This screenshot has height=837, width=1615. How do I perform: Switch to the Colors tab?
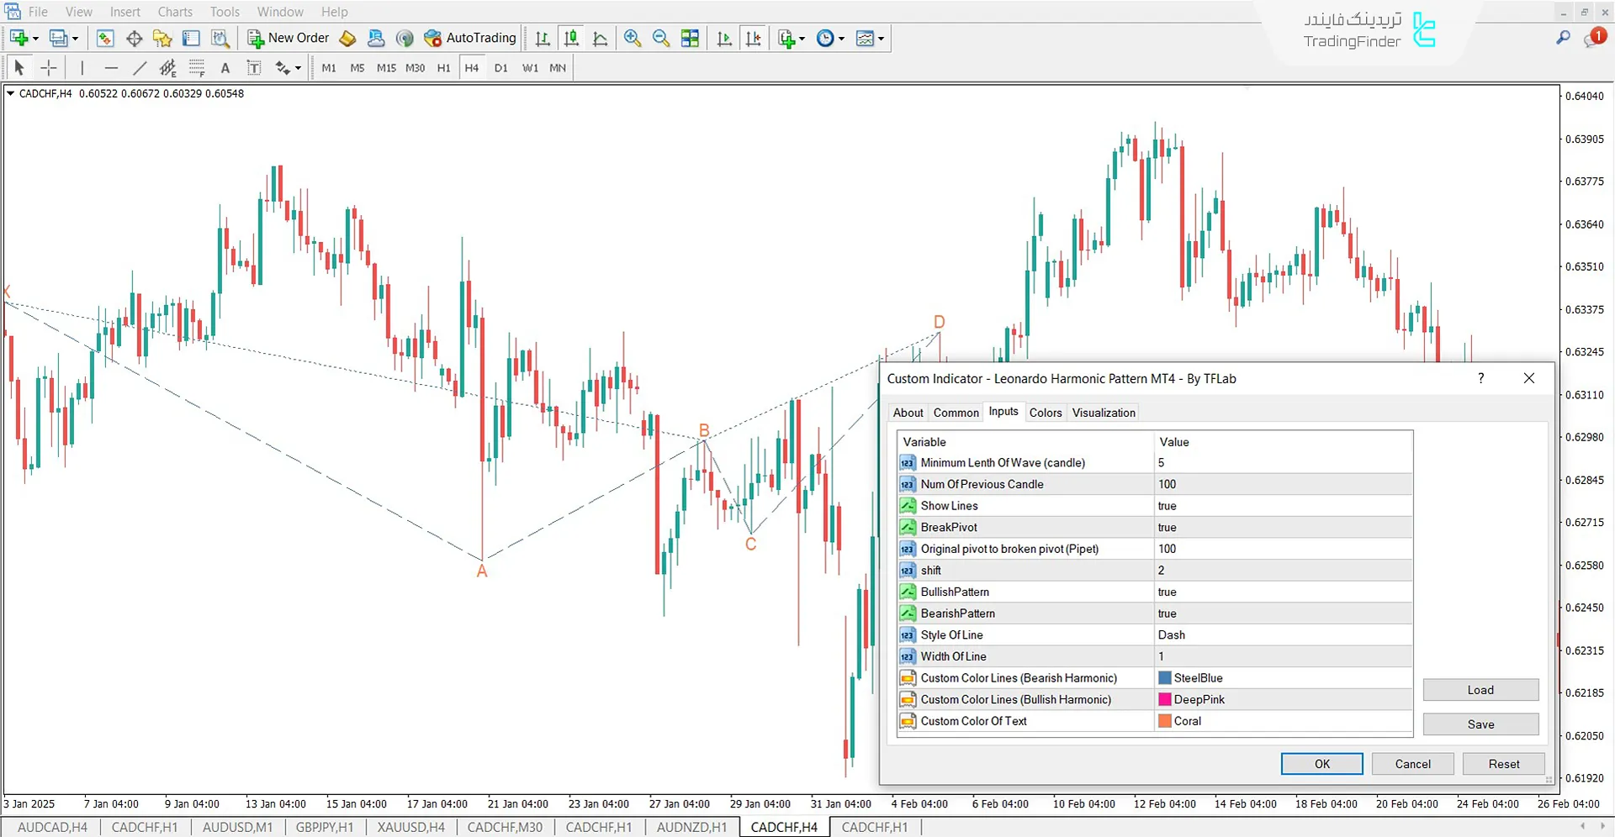[1046, 412]
